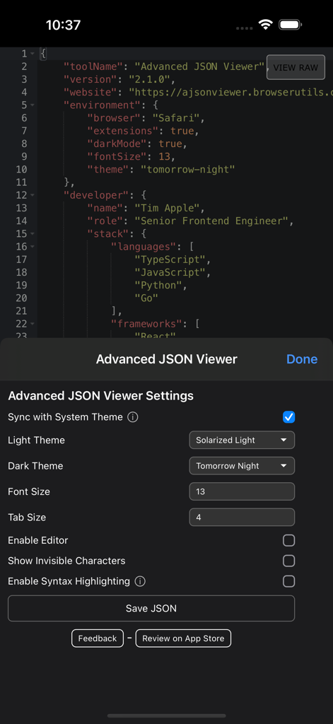Image resolution: width=333 pixels, height=724 pixels.
Task: Open the Feedback button
Action: (x=98, y=638)
